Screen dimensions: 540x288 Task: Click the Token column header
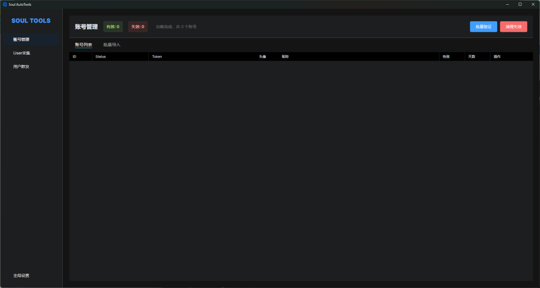point(157,56)
